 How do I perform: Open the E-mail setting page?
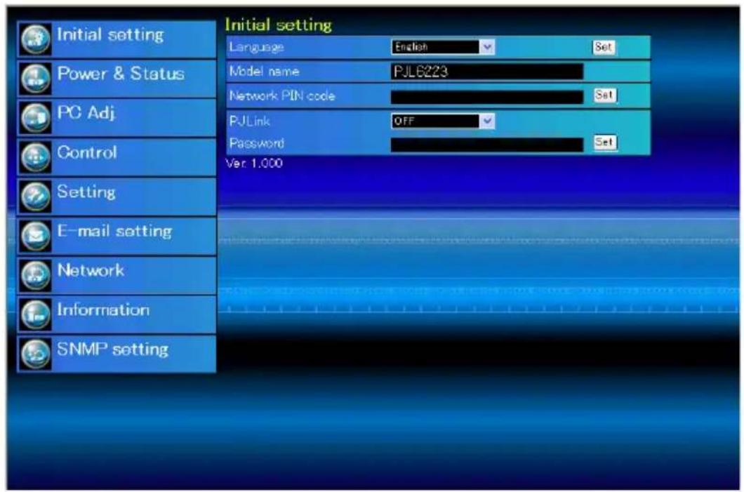tap(117, 236)
